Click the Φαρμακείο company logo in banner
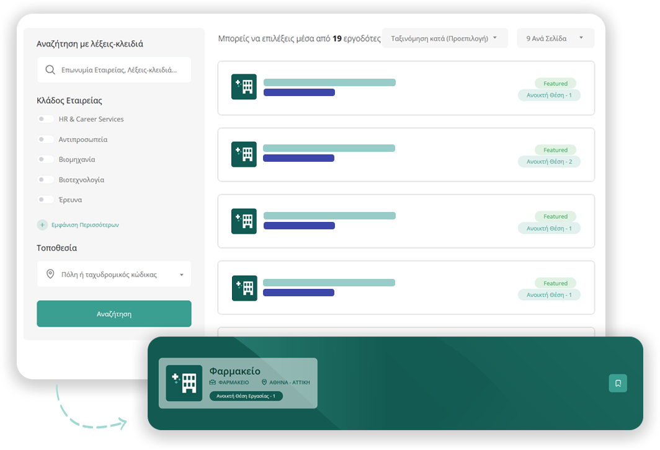The width and height of the screenshot is (660, 450). pyautogui.click(x=184, y=383)
